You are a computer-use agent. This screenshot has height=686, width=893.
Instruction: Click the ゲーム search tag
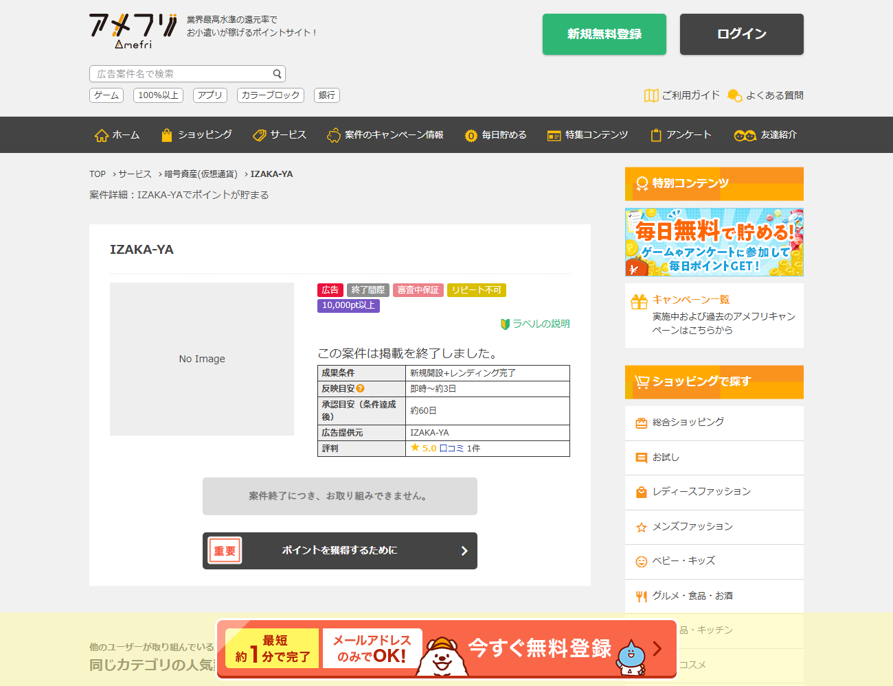(x=106, y=95)
